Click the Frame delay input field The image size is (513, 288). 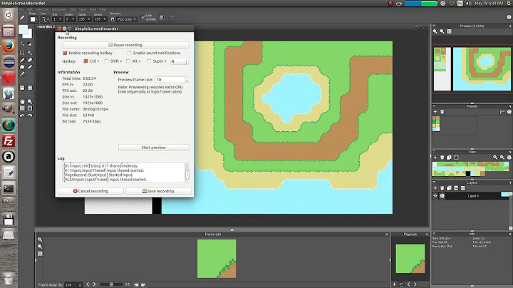click(73, 284)
